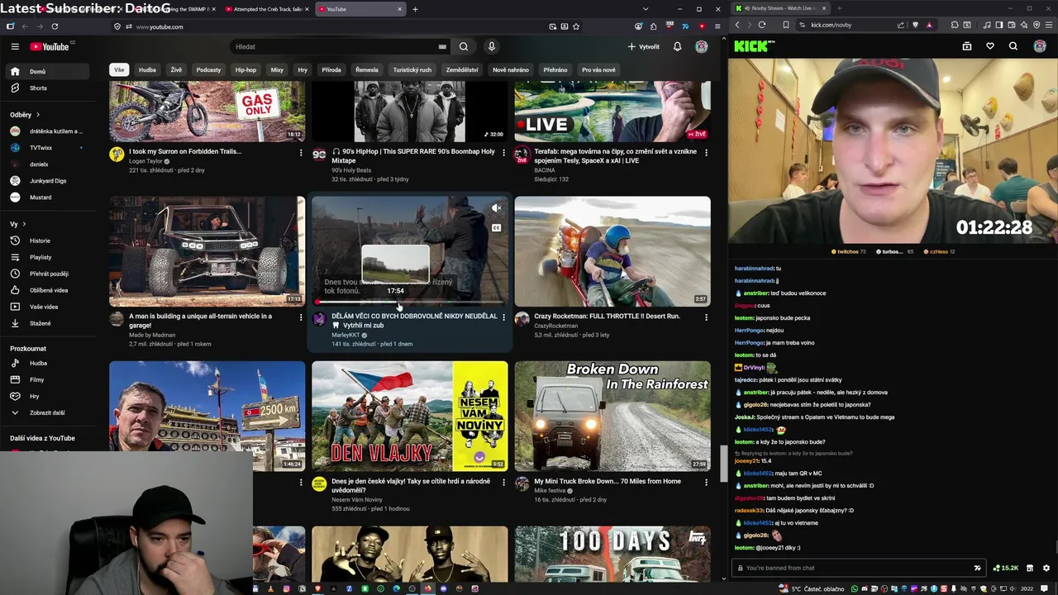Expand Zobrazit další in the sidebar

[x=48, y=412]
